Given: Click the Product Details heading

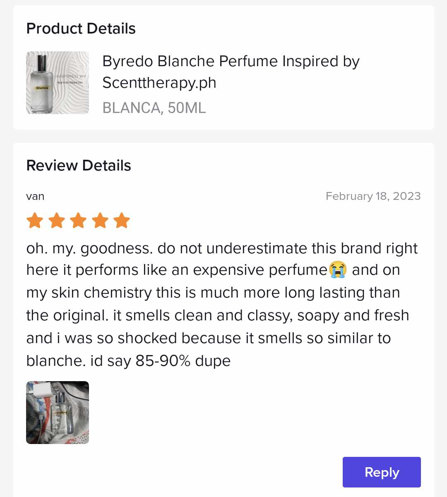Looking at the screenshot, I should click(81, 29).
